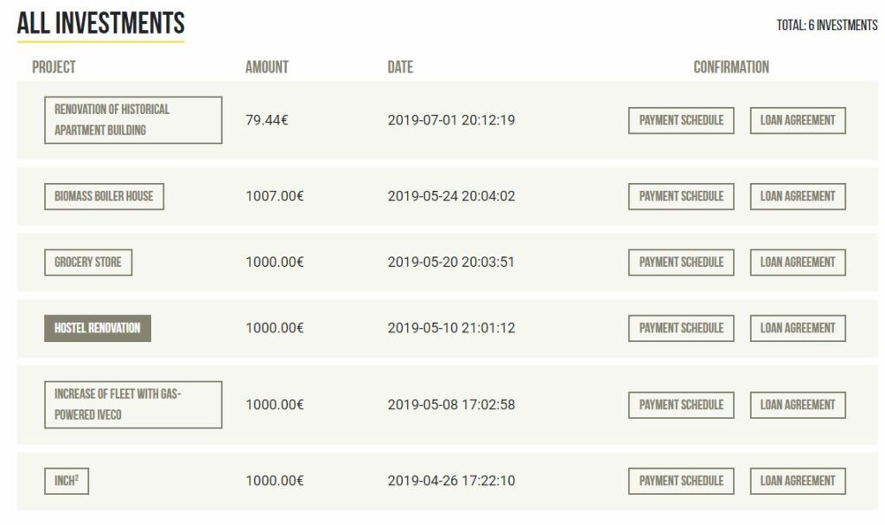Screen dimensions: 885x525
Task: View Loan Agreement for the Iveco fleet investment
Action: (x=798, y=405)
